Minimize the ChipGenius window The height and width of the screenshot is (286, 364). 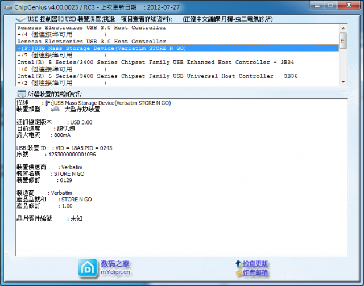317,5
